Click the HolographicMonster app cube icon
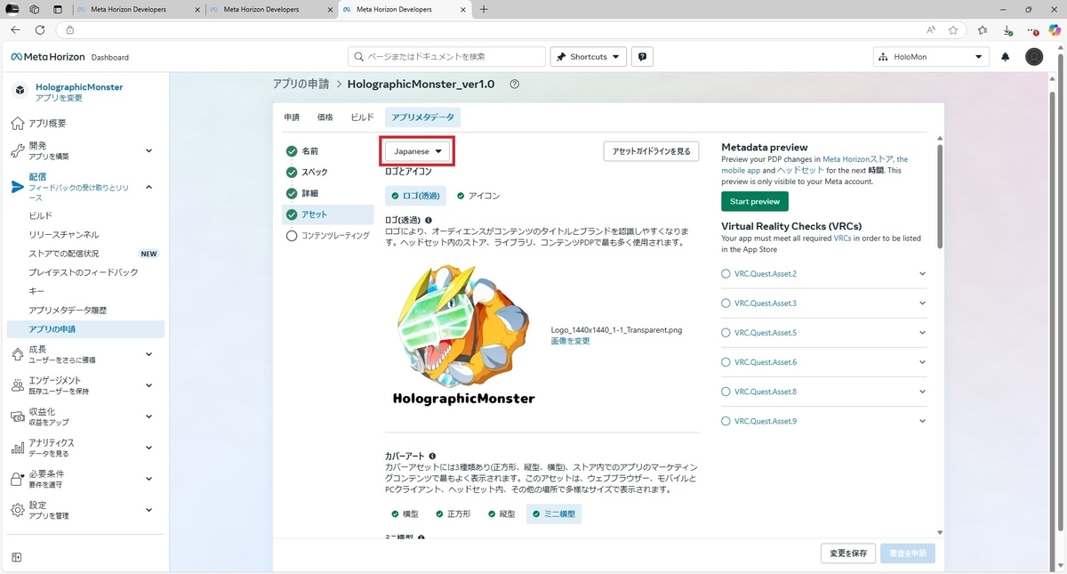The width and height of the screenshot is (1067, 574). 20,90
